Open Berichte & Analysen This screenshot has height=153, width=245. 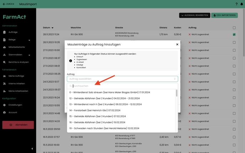point(19,62)
